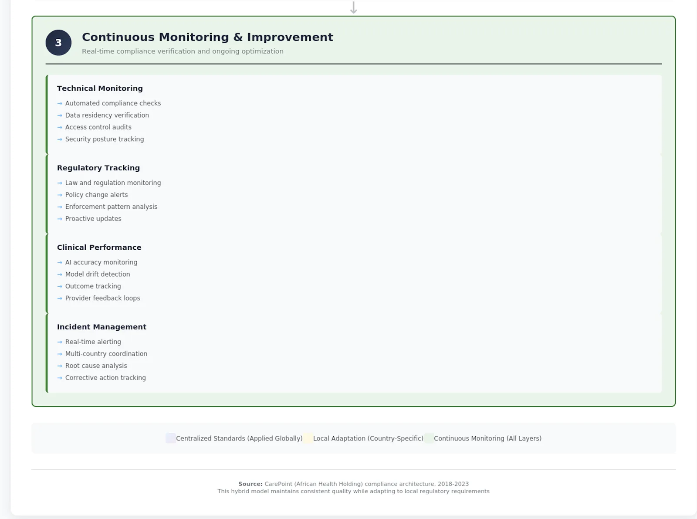The width and height of the screenshot is (697, 519).
Task: Click the Automated compliance checks item
Action: [113, 103]
